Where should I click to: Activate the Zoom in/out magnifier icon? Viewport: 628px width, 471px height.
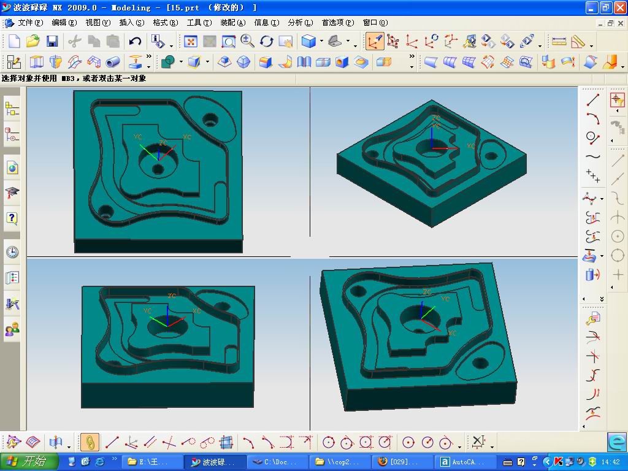(x=247, y=41)
